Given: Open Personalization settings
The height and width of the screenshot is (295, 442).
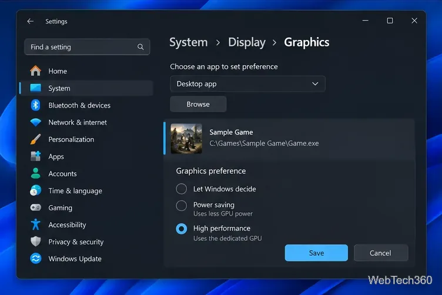Looking at the screenshot, I should pyautogui.click(x=87, y=139).
